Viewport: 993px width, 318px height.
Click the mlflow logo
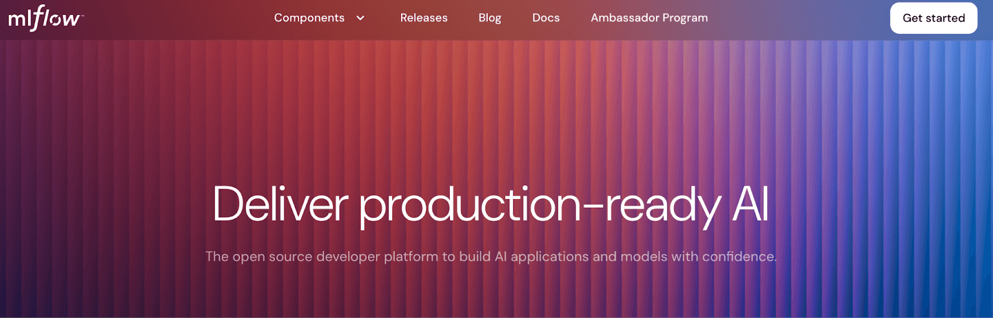[x=45, y=19]
